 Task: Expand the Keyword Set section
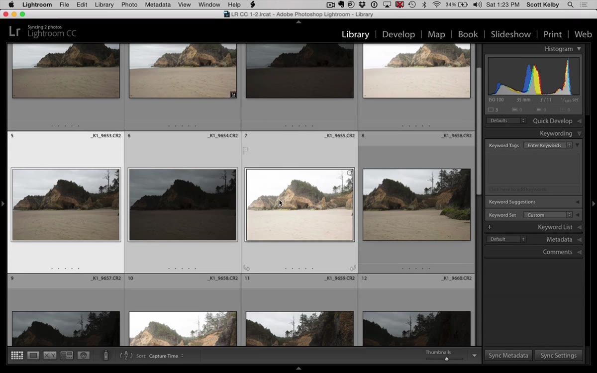point(578,215)
